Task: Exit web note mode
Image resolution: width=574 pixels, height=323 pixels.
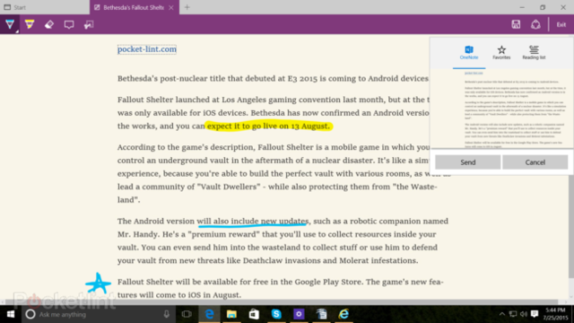Action: [x=561, y=24]
